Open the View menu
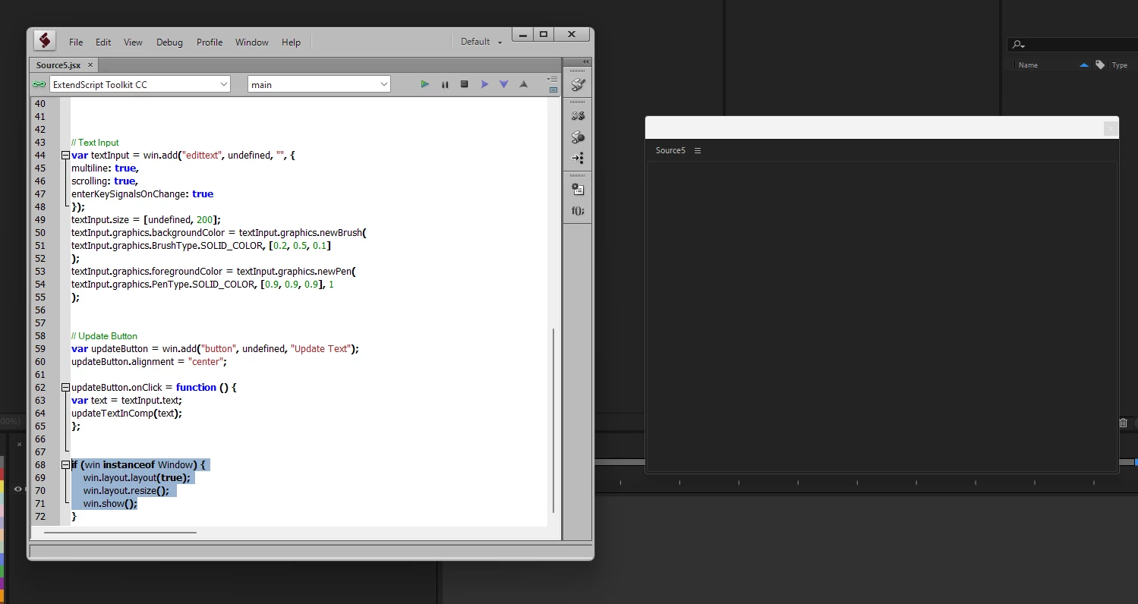This screenshot has height=604, width=1138. (133, 42)
